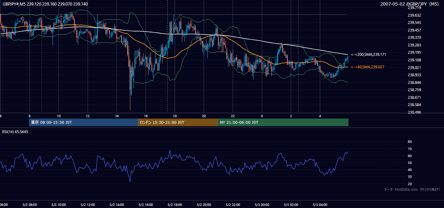Click the 5/2 16:00 bottom time label
The height and width of the screenshot is (208, 444).
(x=146, y=205)
